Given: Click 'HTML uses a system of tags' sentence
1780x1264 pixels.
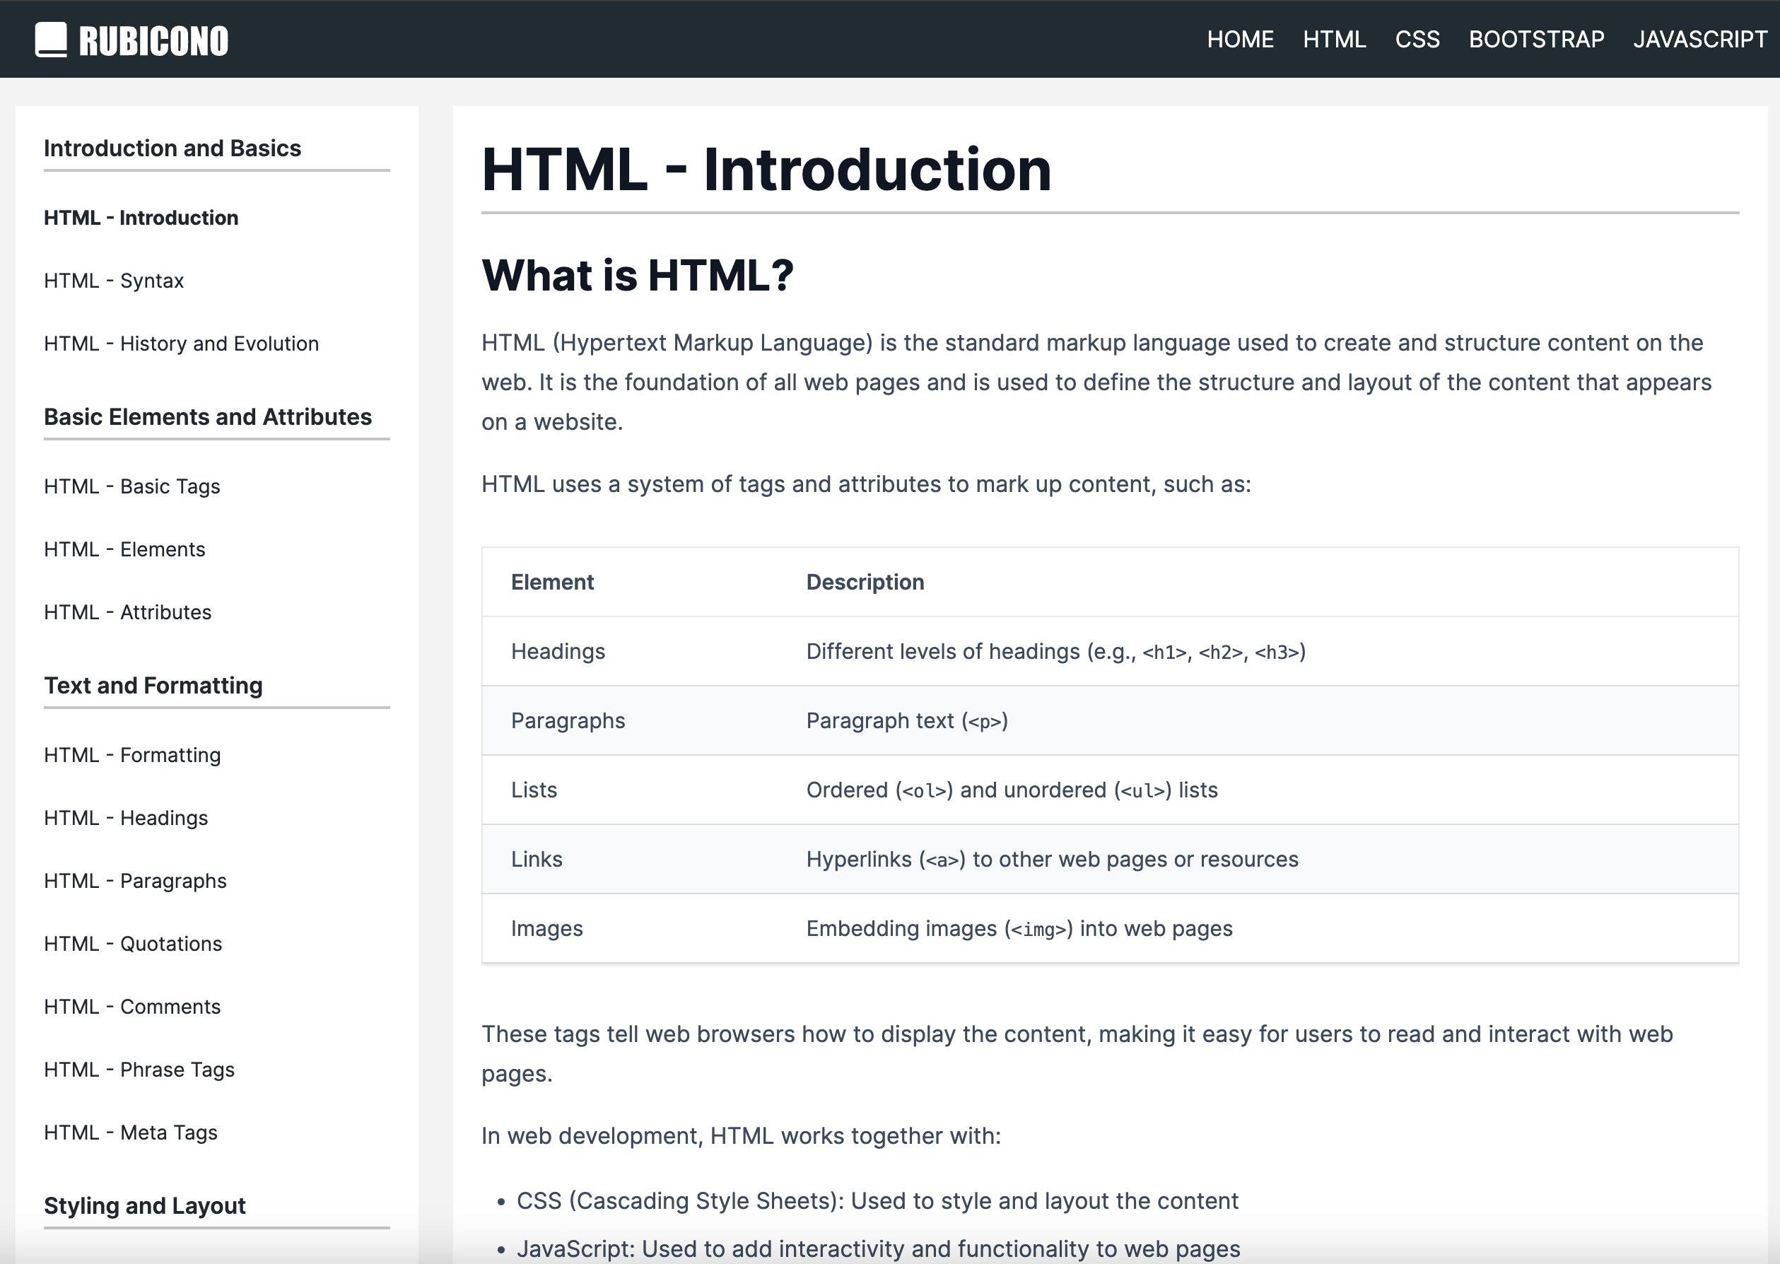Looking at the screenshot, I should tap(866, 484).
